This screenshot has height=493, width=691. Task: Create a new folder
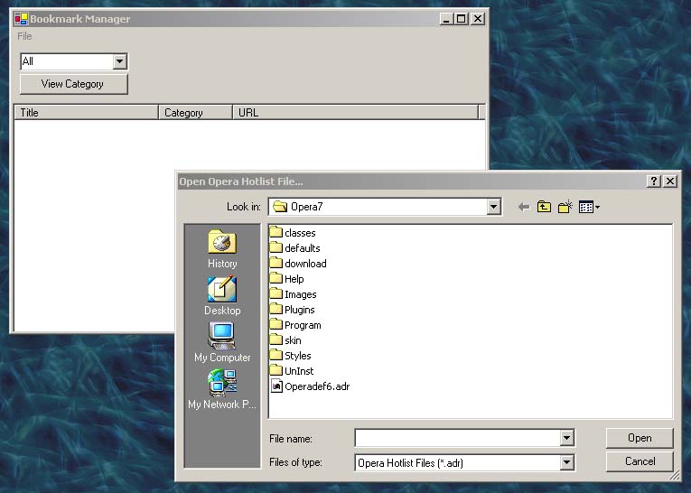click(565, 207)
